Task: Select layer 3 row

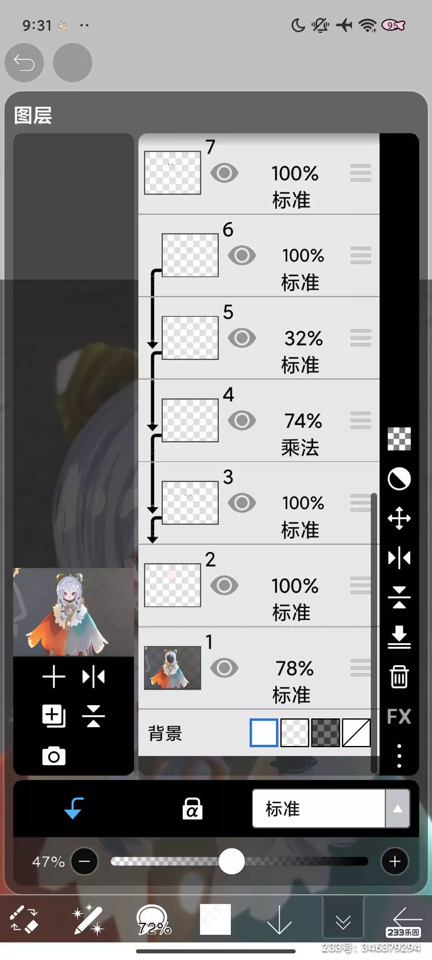Action: point(259,503)
